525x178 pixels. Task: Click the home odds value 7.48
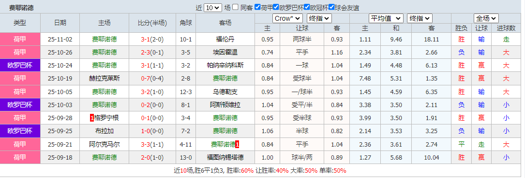(x=365, y=79)
